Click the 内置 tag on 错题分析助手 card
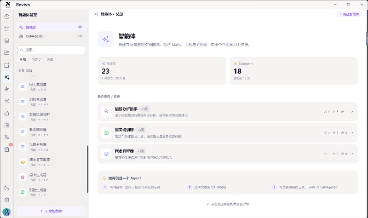 click(x=144, y=109)
